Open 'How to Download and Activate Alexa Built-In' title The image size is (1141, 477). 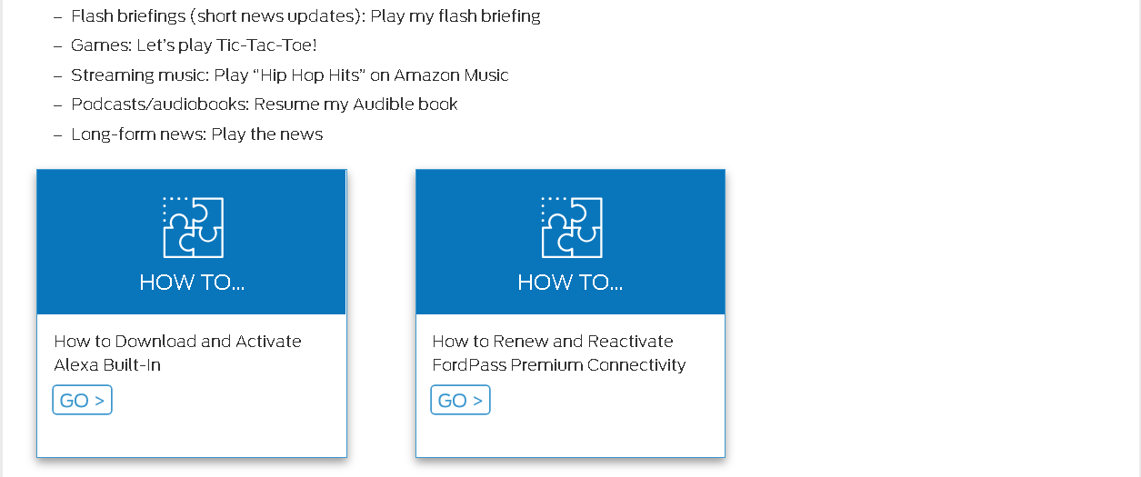pos(177,353)
